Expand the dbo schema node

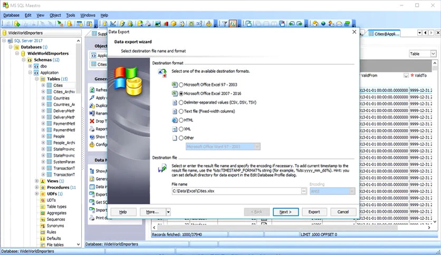tap(30, 66)
